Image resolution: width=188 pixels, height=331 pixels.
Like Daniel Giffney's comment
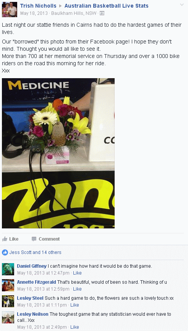coord(77,273)
